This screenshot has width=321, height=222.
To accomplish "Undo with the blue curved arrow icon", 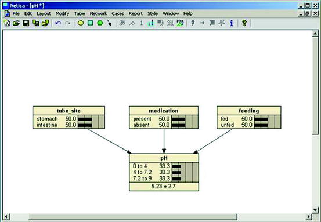I will coord(58,23).
